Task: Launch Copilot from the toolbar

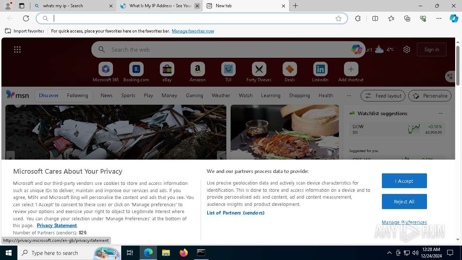Action: [x=454, y=18]
